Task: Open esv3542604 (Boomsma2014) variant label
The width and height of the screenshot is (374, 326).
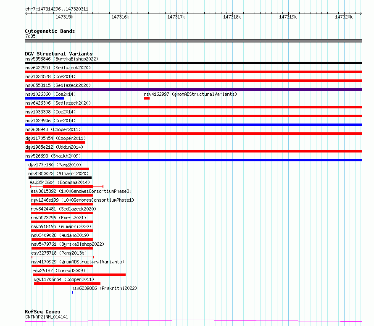Action: tap(60, 182)
